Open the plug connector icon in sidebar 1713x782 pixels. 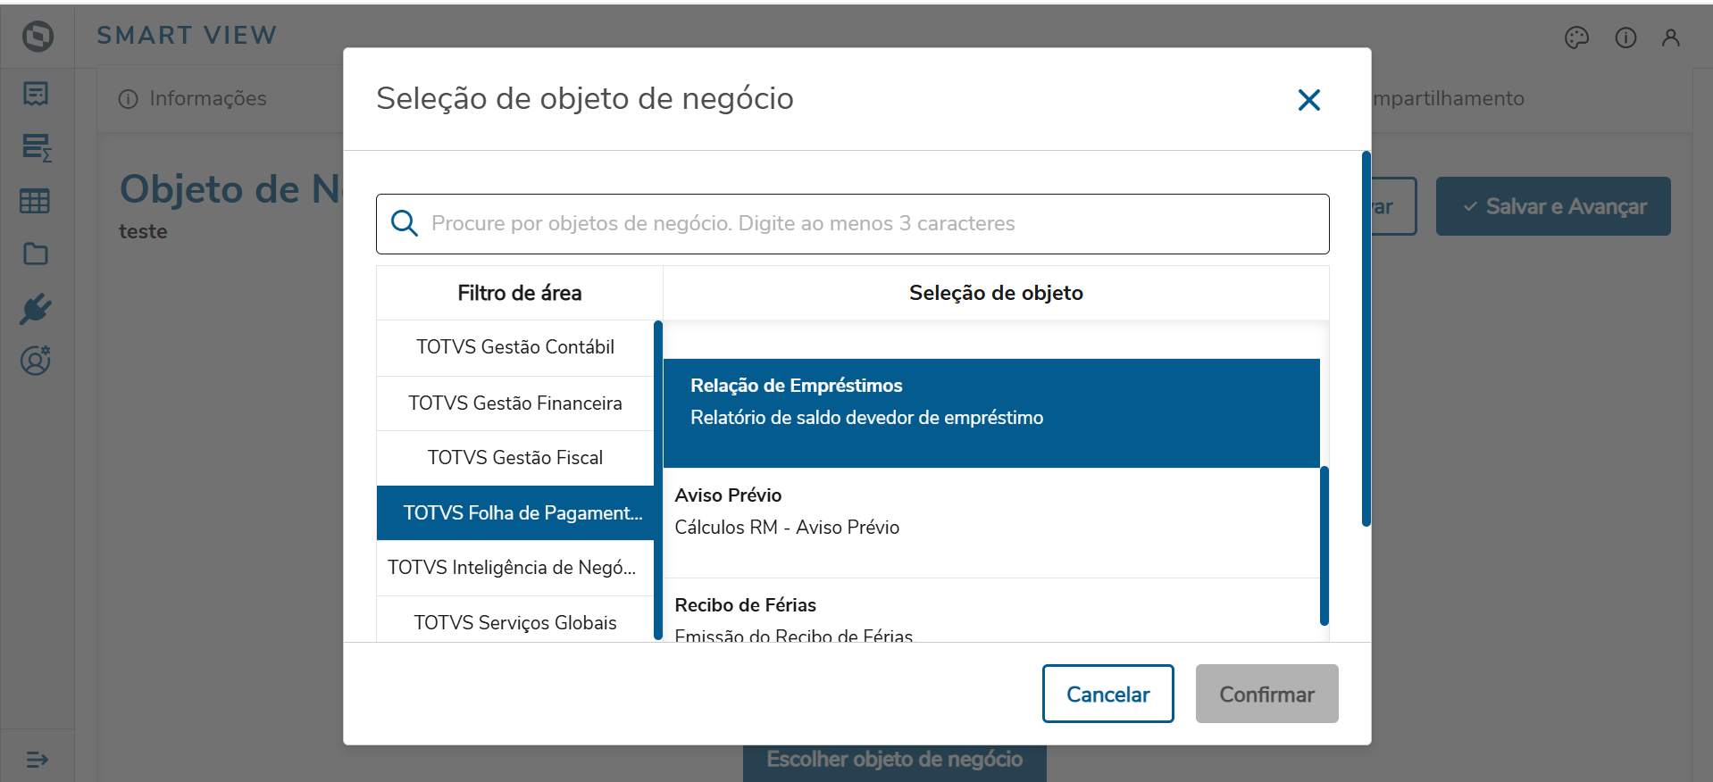click(x=36, y=309)
